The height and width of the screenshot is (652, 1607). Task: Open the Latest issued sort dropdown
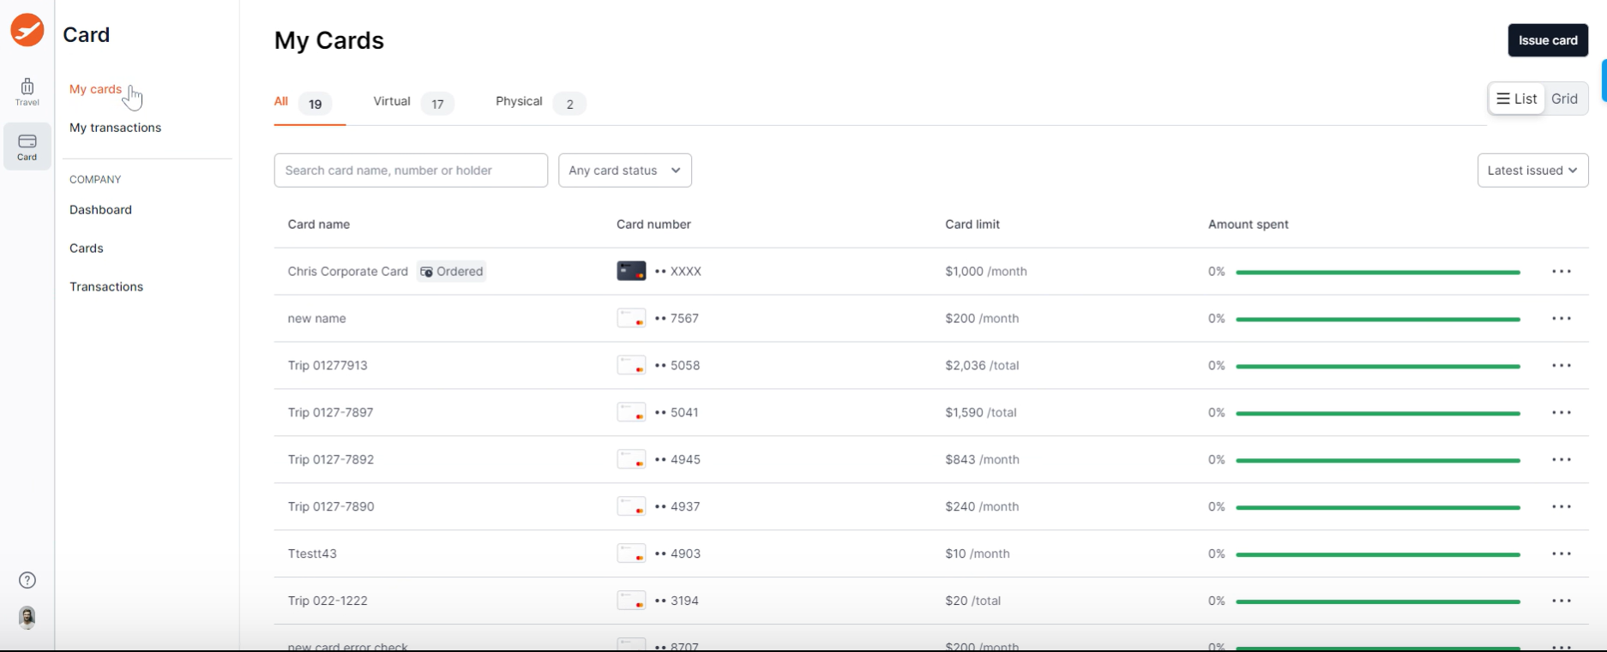tap(1532, 170)
